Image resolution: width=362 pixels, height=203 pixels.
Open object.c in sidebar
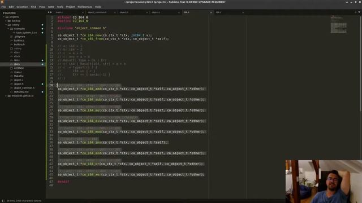point(19,80)
